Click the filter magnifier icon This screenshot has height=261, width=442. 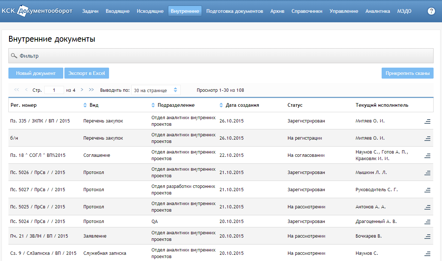[x=14, y=56]
